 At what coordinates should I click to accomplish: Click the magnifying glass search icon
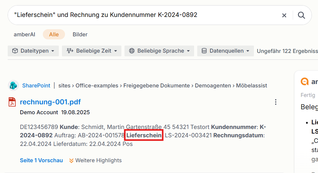click(301, 15)
